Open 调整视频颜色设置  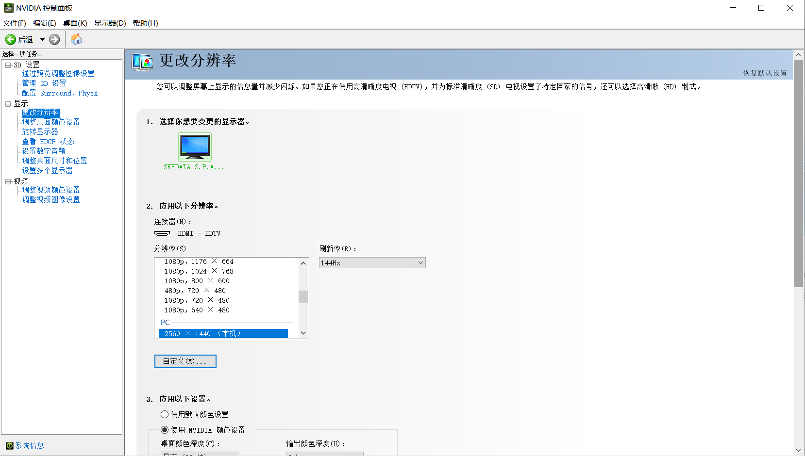51,190
